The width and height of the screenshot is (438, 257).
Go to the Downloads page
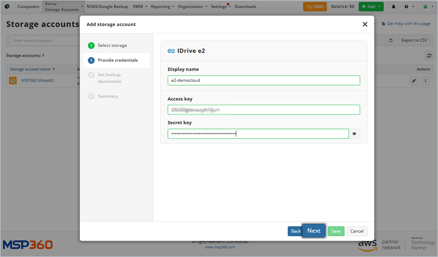coord(245,7)
